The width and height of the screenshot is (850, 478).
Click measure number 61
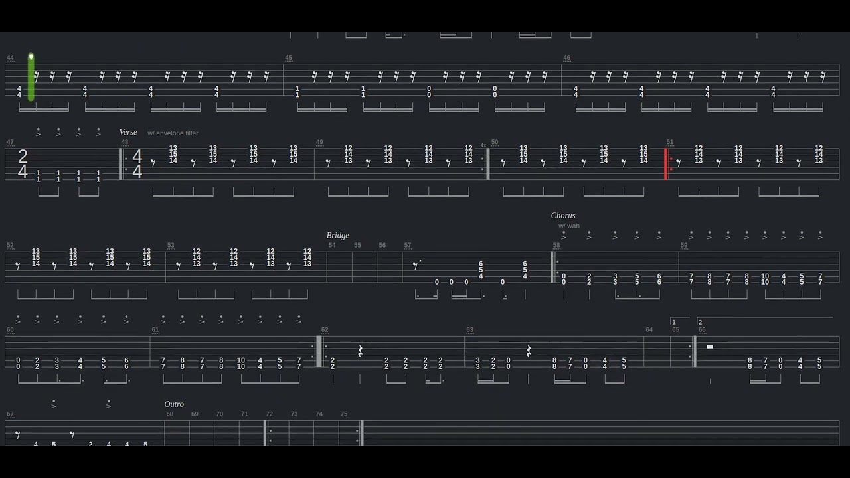coord(155,329)
